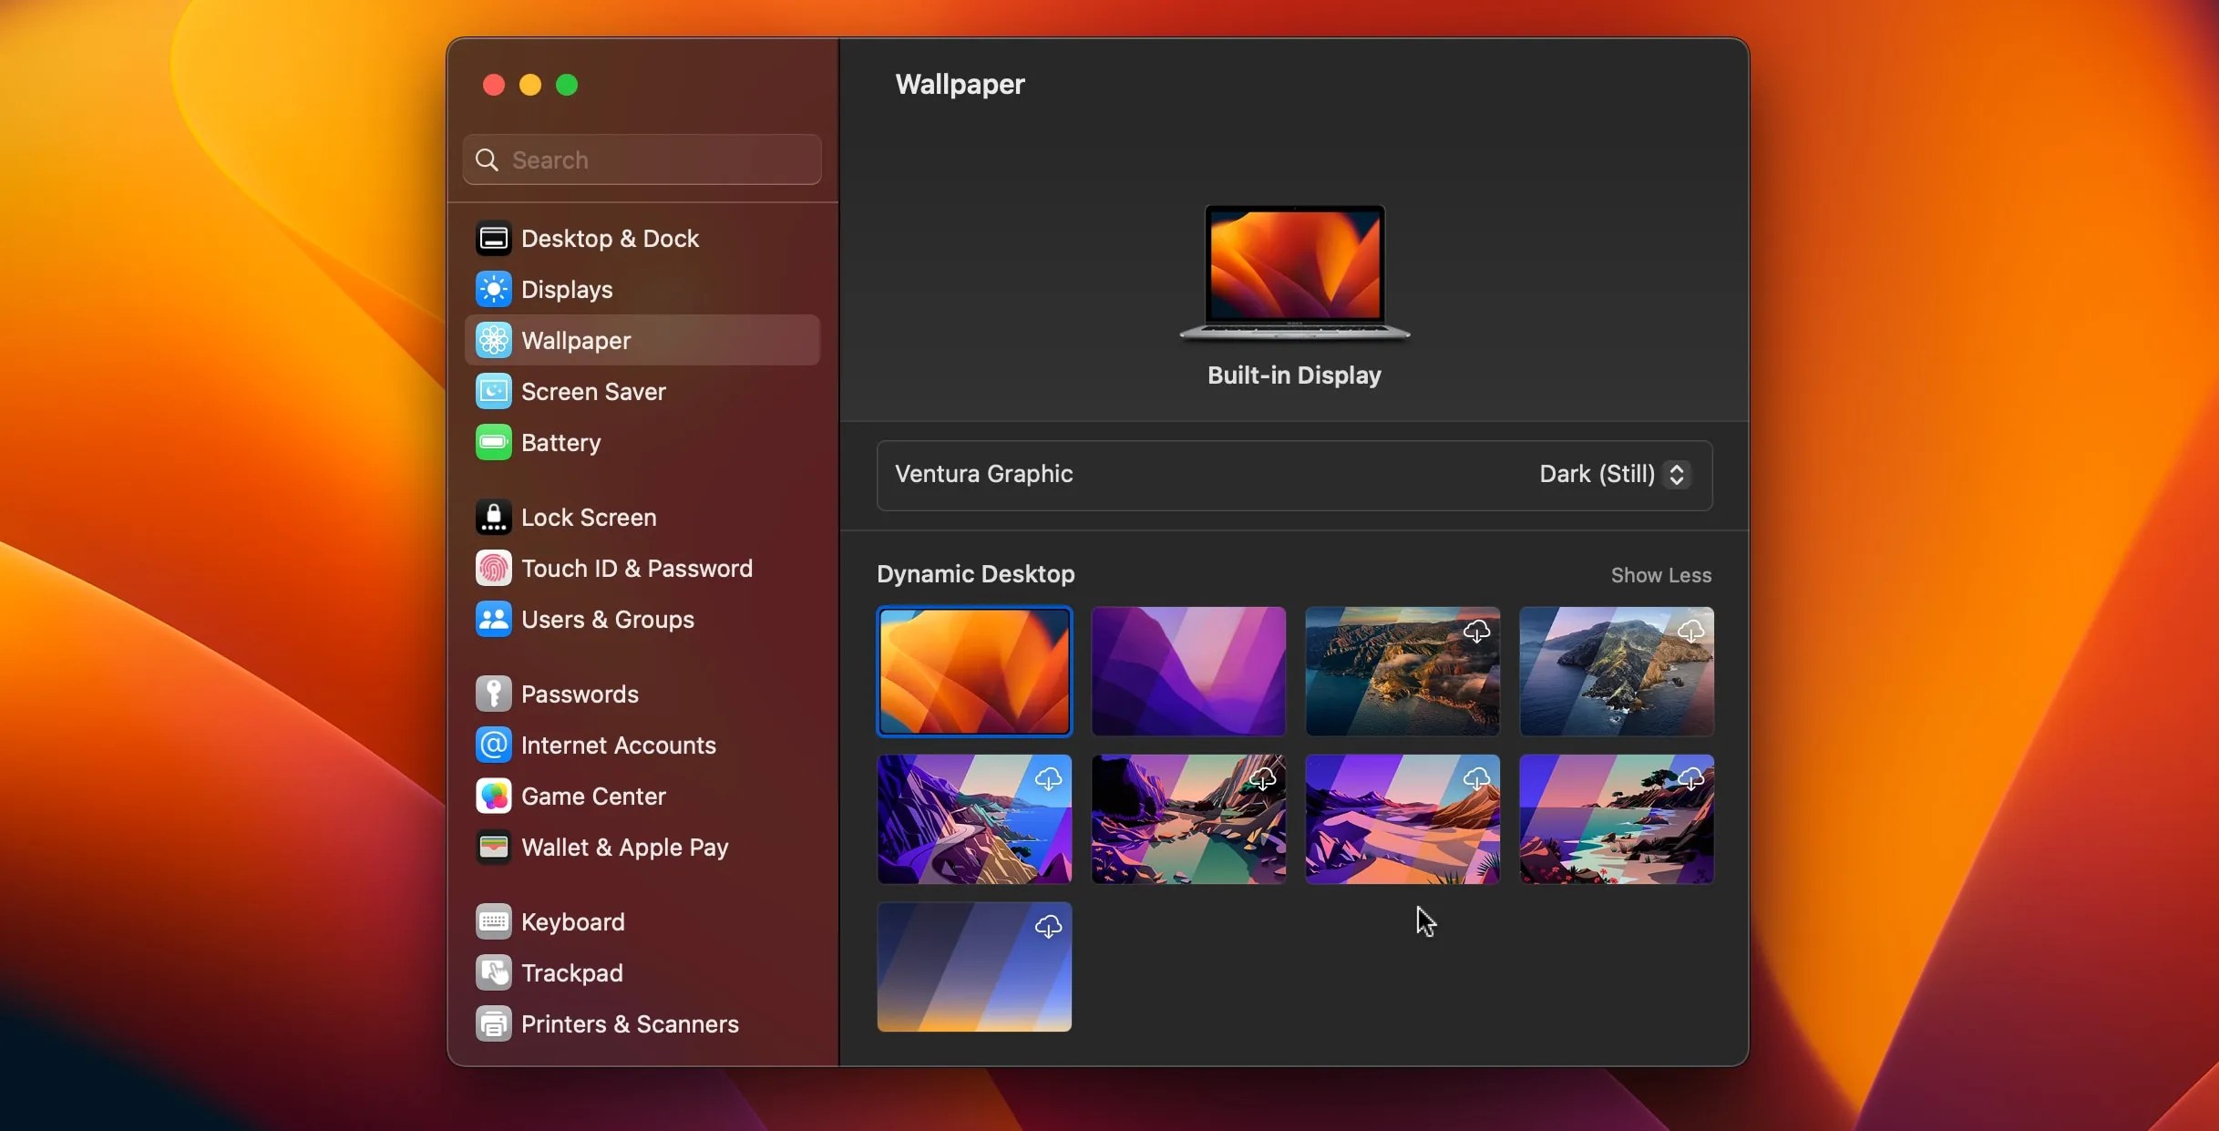
Task: Open Desktop & Dock settings
Action: (x=642, y=239)
